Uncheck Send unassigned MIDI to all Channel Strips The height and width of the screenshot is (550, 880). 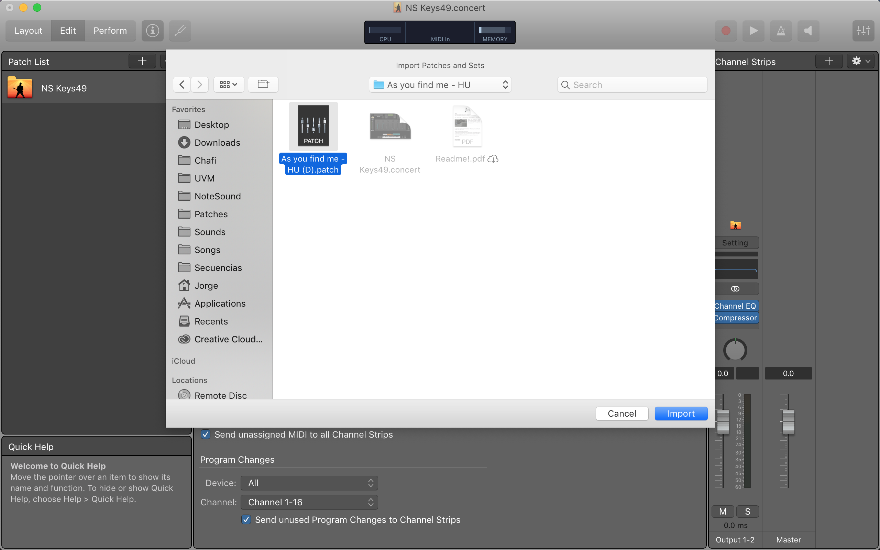point(206,434)
